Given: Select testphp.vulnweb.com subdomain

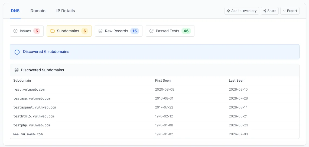Looking at the screenshot, I should pyautogui.click(x=32, y=125).
